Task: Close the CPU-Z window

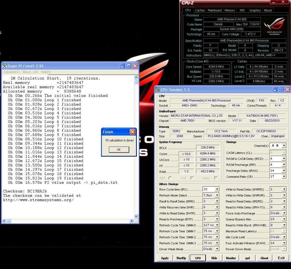Action: click(283, 2)
